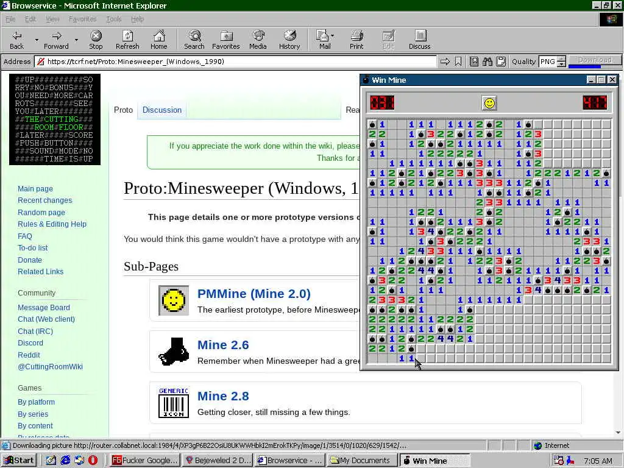The image size is (624, 468).
Task: Launch Opera from quick launch bar
Action: [x=93, y=460]
